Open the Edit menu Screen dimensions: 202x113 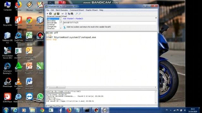[x=52, y=10]
